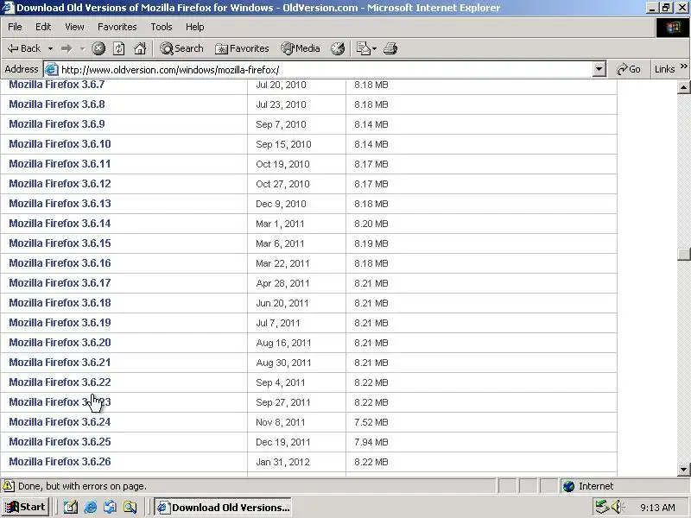Open Mozilla Firefox 3.6.17 link
Screen dimensions: 691x518
pyautogui.click(x=60, y=283)
